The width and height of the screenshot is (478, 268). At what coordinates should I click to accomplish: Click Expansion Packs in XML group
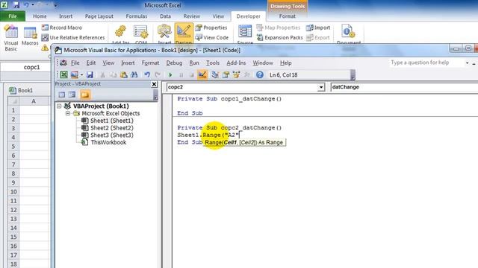click(x=280, y=38)
